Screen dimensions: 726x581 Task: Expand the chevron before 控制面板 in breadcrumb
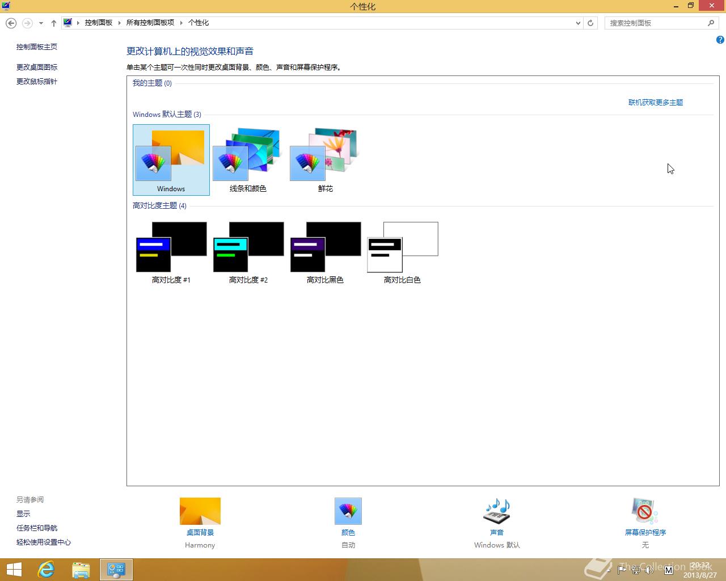point(78,23)
